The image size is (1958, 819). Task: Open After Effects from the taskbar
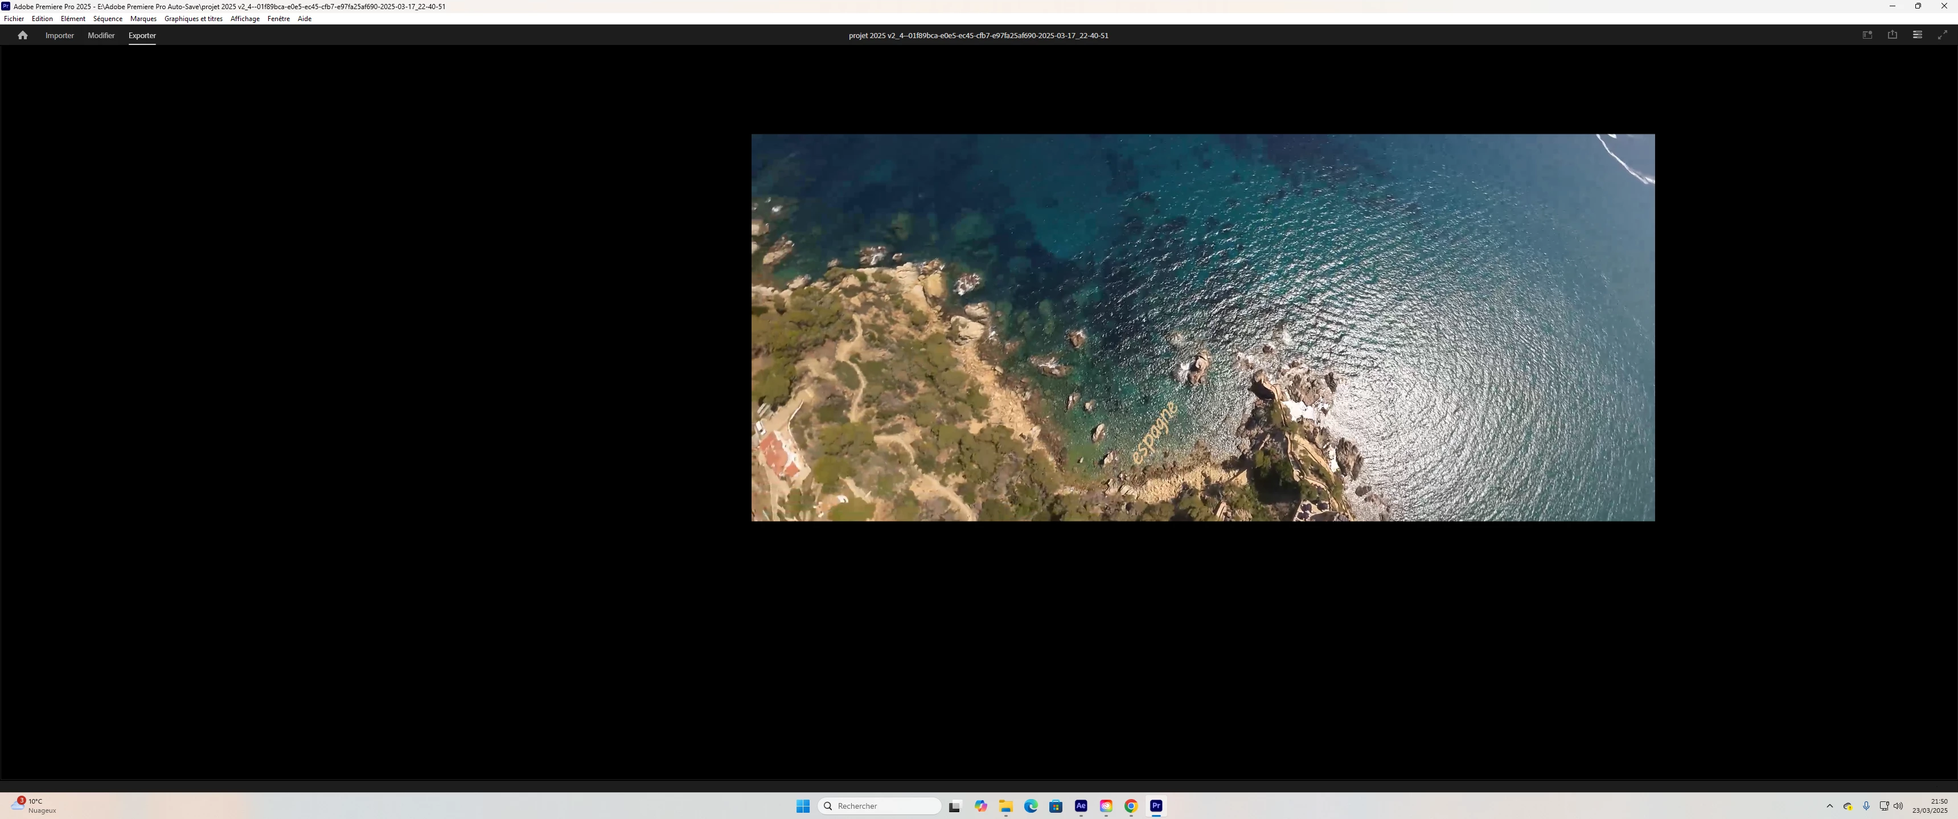1081,806
